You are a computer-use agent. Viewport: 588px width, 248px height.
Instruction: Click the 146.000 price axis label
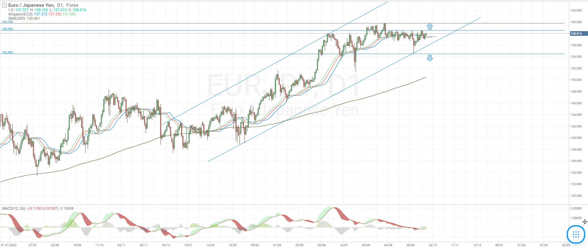pyautogui.click(x=576, y=103)
